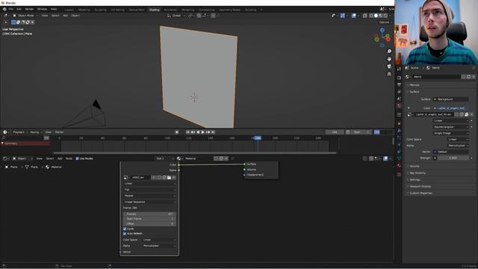Open the Node menu in shader editor
Image resolution: width=478 pixels, height=269 pixels.
tap(69, 158)
